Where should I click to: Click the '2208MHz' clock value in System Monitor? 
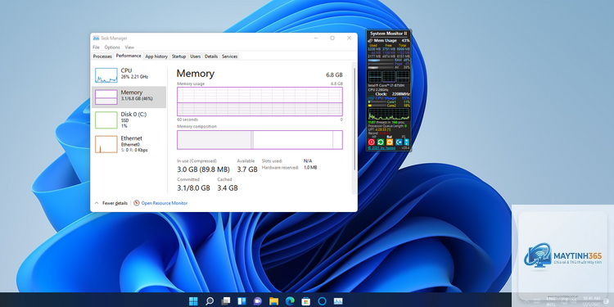click(401, 94)
